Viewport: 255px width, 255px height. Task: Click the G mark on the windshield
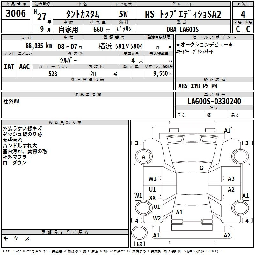[x=201, y=168]
